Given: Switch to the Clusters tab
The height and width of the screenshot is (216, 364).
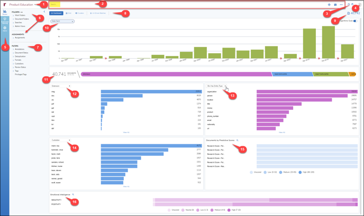Looking at the screenshot, I should [x=79, y=13].
